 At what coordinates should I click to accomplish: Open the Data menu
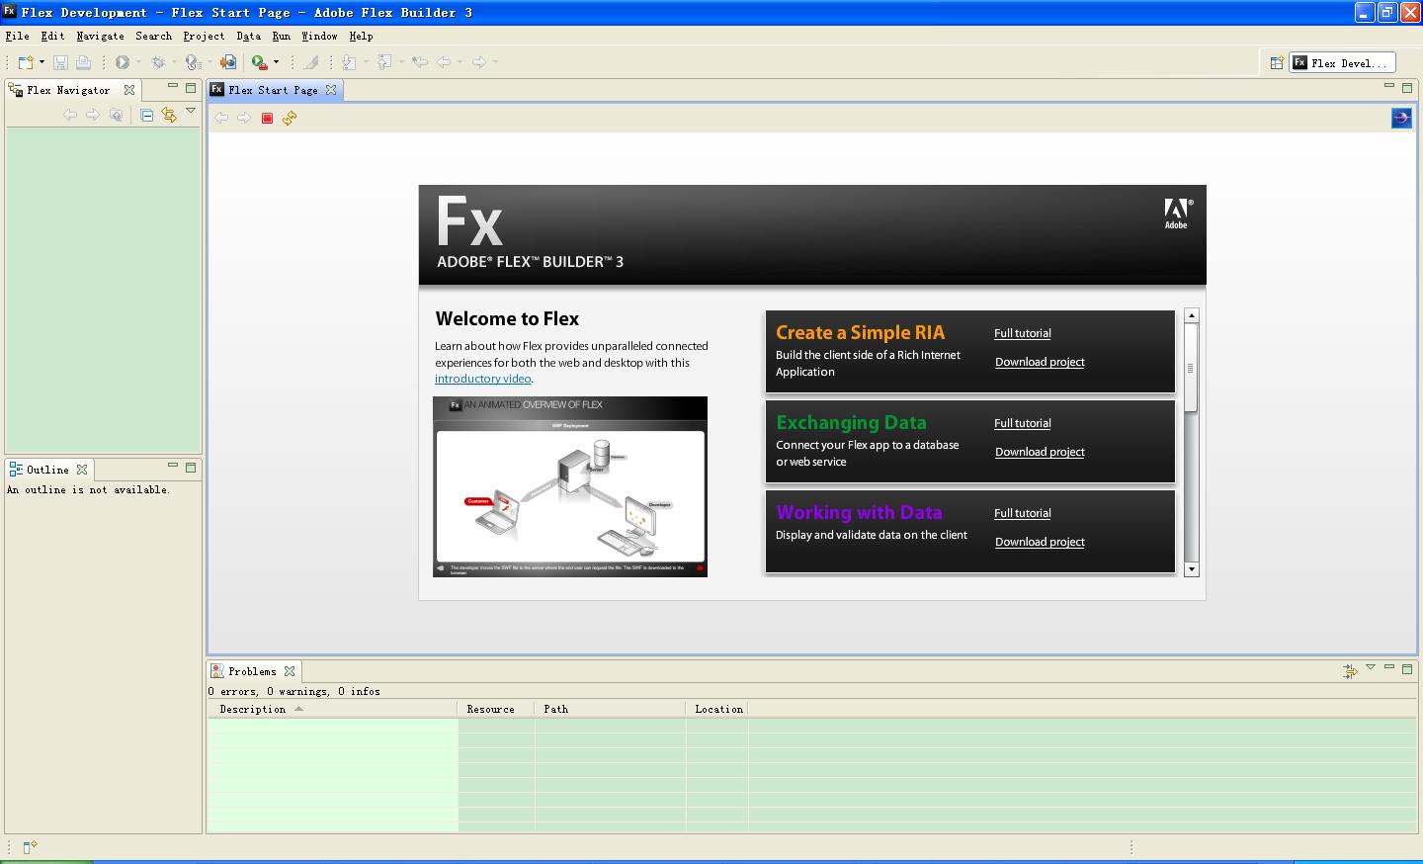tap(248, 36)
